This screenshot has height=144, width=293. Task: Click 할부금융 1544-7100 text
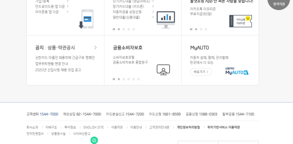click(x=238, y=114)
